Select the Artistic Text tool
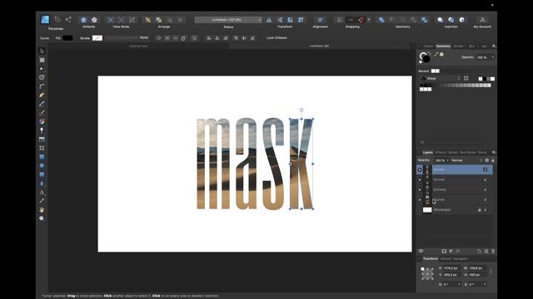This screenshot has height=299, width=533. (42, 192)
